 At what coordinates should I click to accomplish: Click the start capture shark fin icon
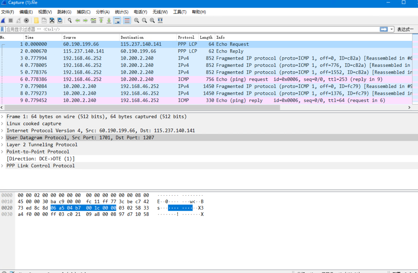pyautogui.click(x=3, y=21)
